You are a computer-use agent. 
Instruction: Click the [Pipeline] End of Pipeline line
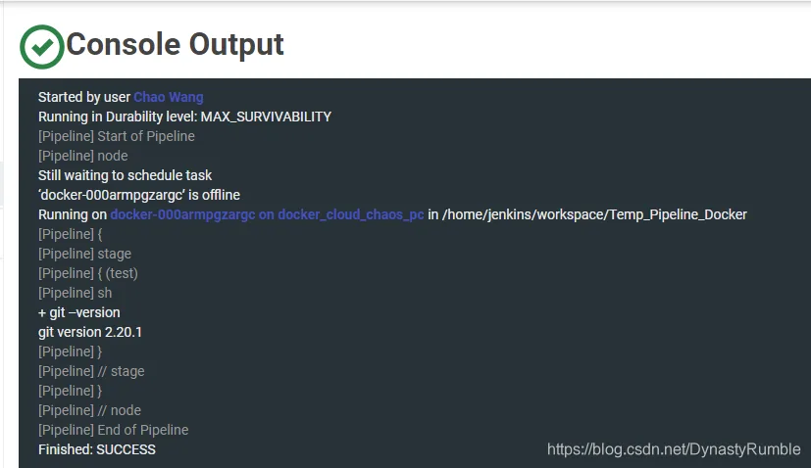coord(114,430)
